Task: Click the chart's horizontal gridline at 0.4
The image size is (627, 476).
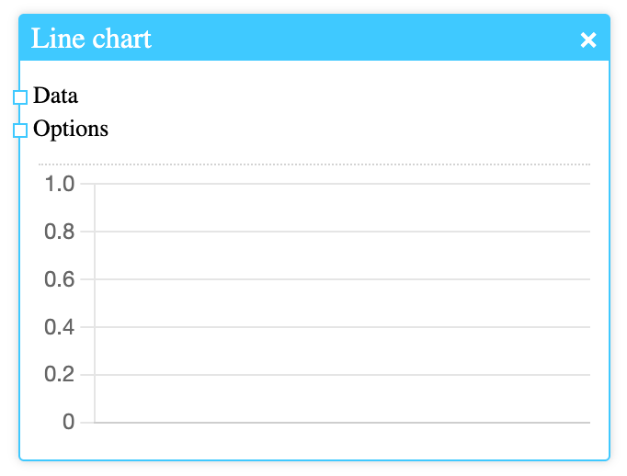Action: 342,327
